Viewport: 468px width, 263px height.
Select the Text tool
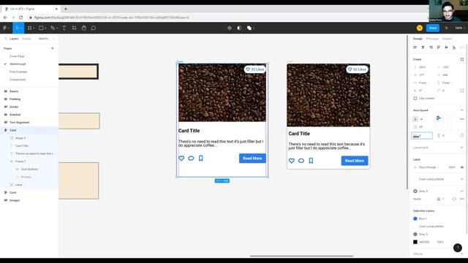(64, 28)
